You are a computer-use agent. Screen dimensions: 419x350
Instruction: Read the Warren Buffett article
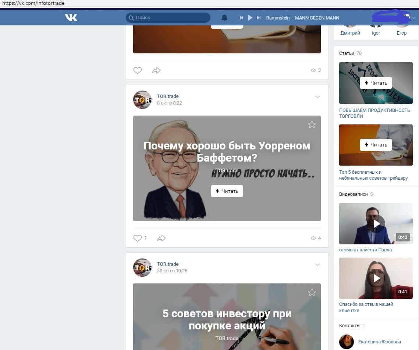point(227,191)
